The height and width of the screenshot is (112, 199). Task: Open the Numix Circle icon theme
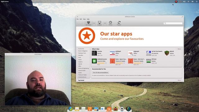click(x=131, y=61)
